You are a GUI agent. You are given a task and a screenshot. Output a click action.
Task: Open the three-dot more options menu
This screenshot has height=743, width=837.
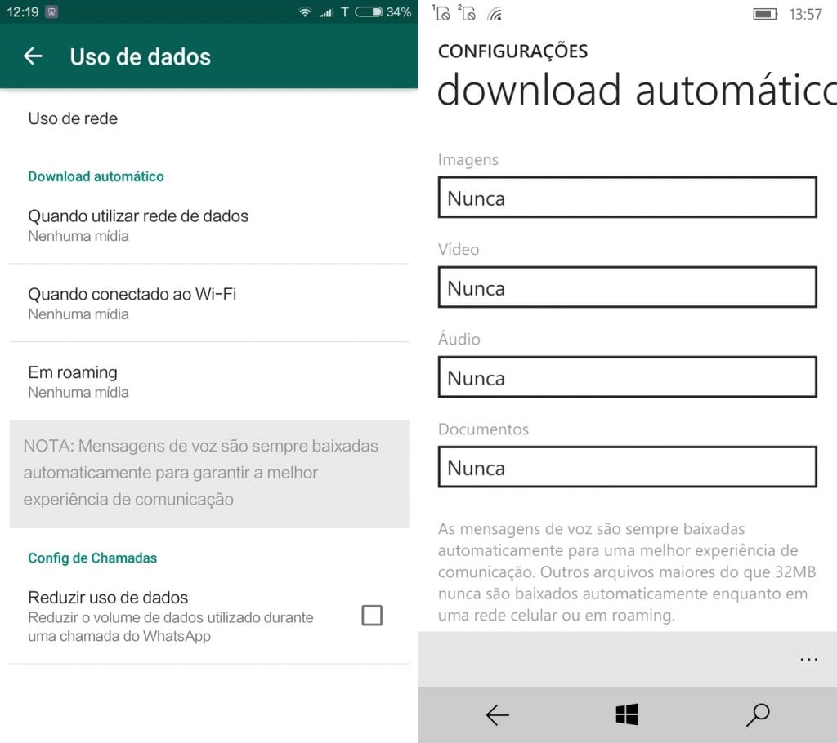coord(808,659)
